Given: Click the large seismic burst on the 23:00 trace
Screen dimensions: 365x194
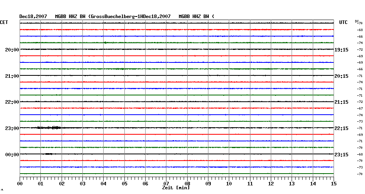Looking at the screenshot, I should point(49,128).
